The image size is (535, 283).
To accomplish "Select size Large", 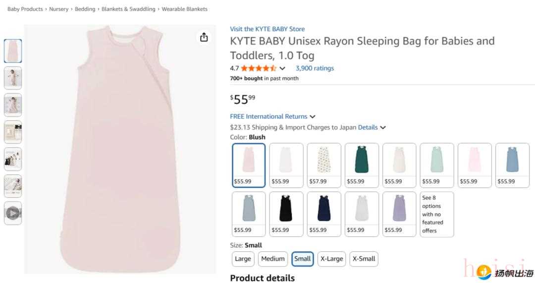I will [243, 259].
